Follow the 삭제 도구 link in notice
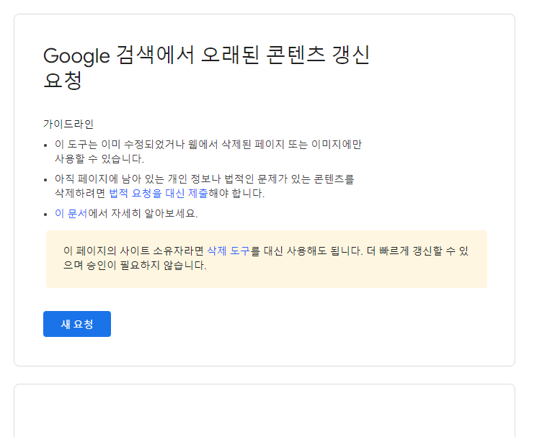Image resolution: width=542 pixels, height=437 pixels. pos(228,251)
